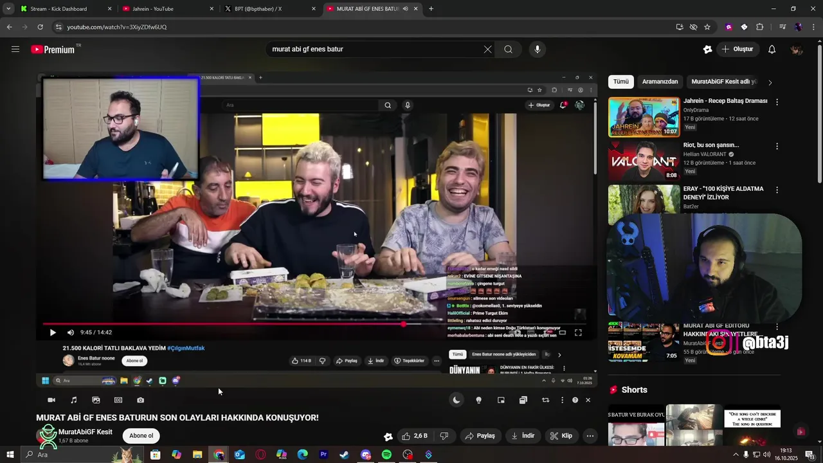The image size is (823, 463).
Task: Click the music note icon below the player
Action: 73,400
